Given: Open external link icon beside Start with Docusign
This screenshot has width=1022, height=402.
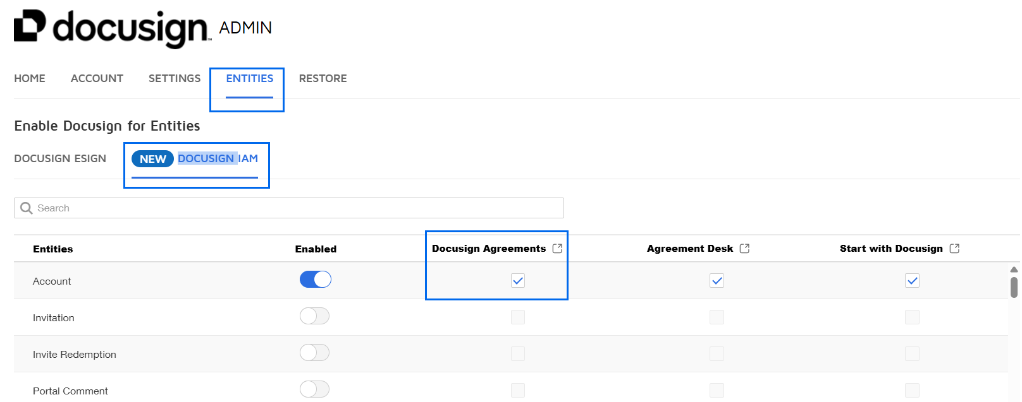Looking at the screenshot, I should point(954,249).
